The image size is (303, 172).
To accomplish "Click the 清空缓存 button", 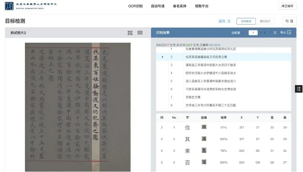I will (x=287, y=6).
